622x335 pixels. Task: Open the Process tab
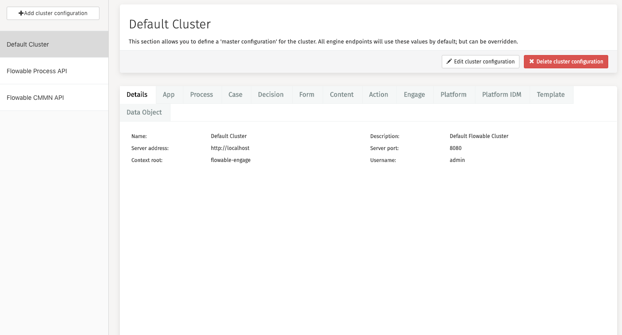[x=202, y=95]
